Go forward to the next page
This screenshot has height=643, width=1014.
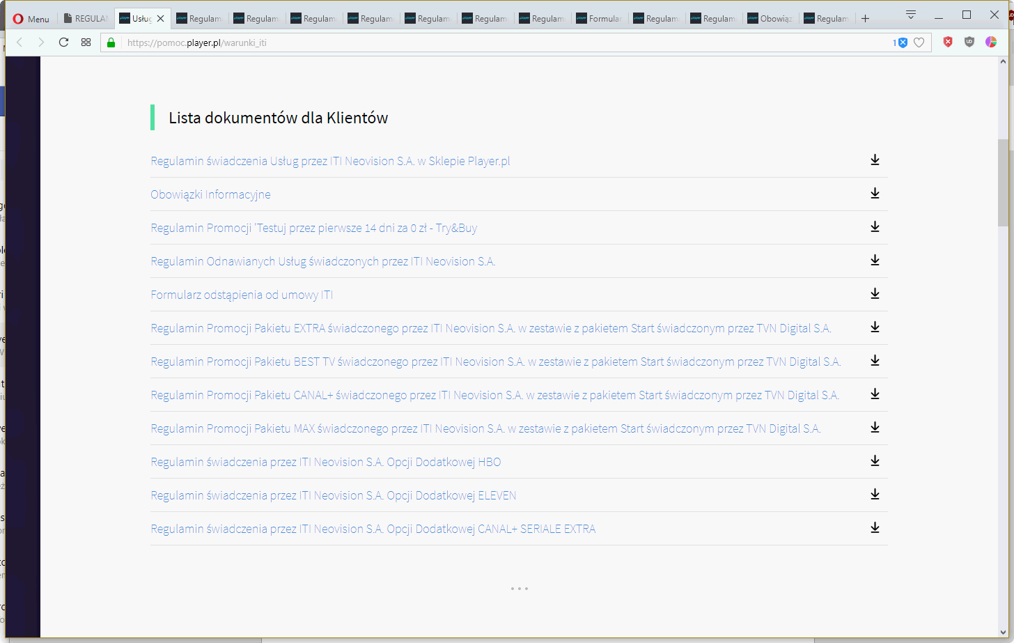(x=41, y=42)
